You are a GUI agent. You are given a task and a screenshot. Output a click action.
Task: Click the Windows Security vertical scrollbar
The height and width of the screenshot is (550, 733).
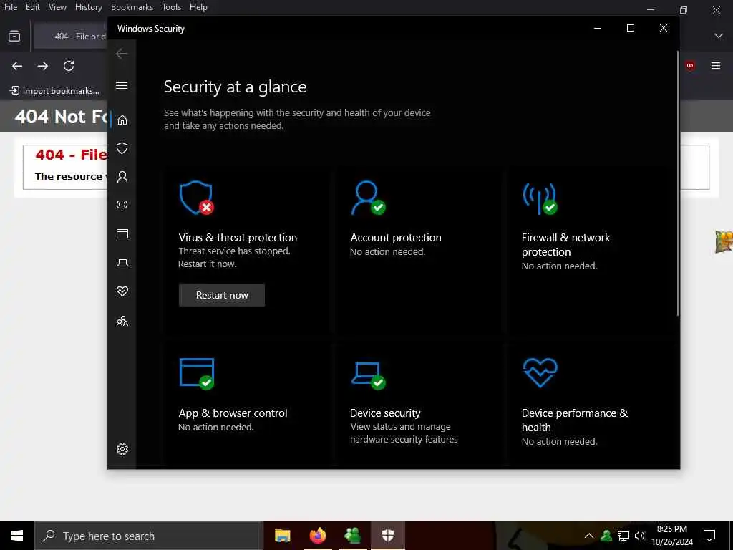pyautogui.click(x=677, y=183)
